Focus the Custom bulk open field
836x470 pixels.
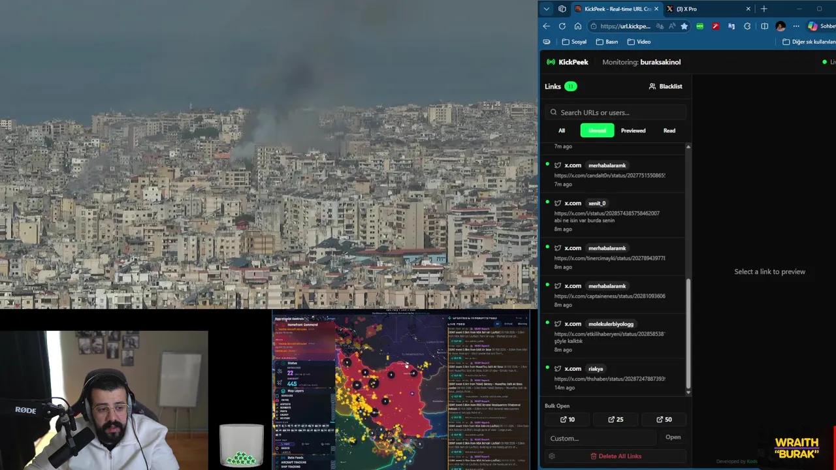click(601, 438)
